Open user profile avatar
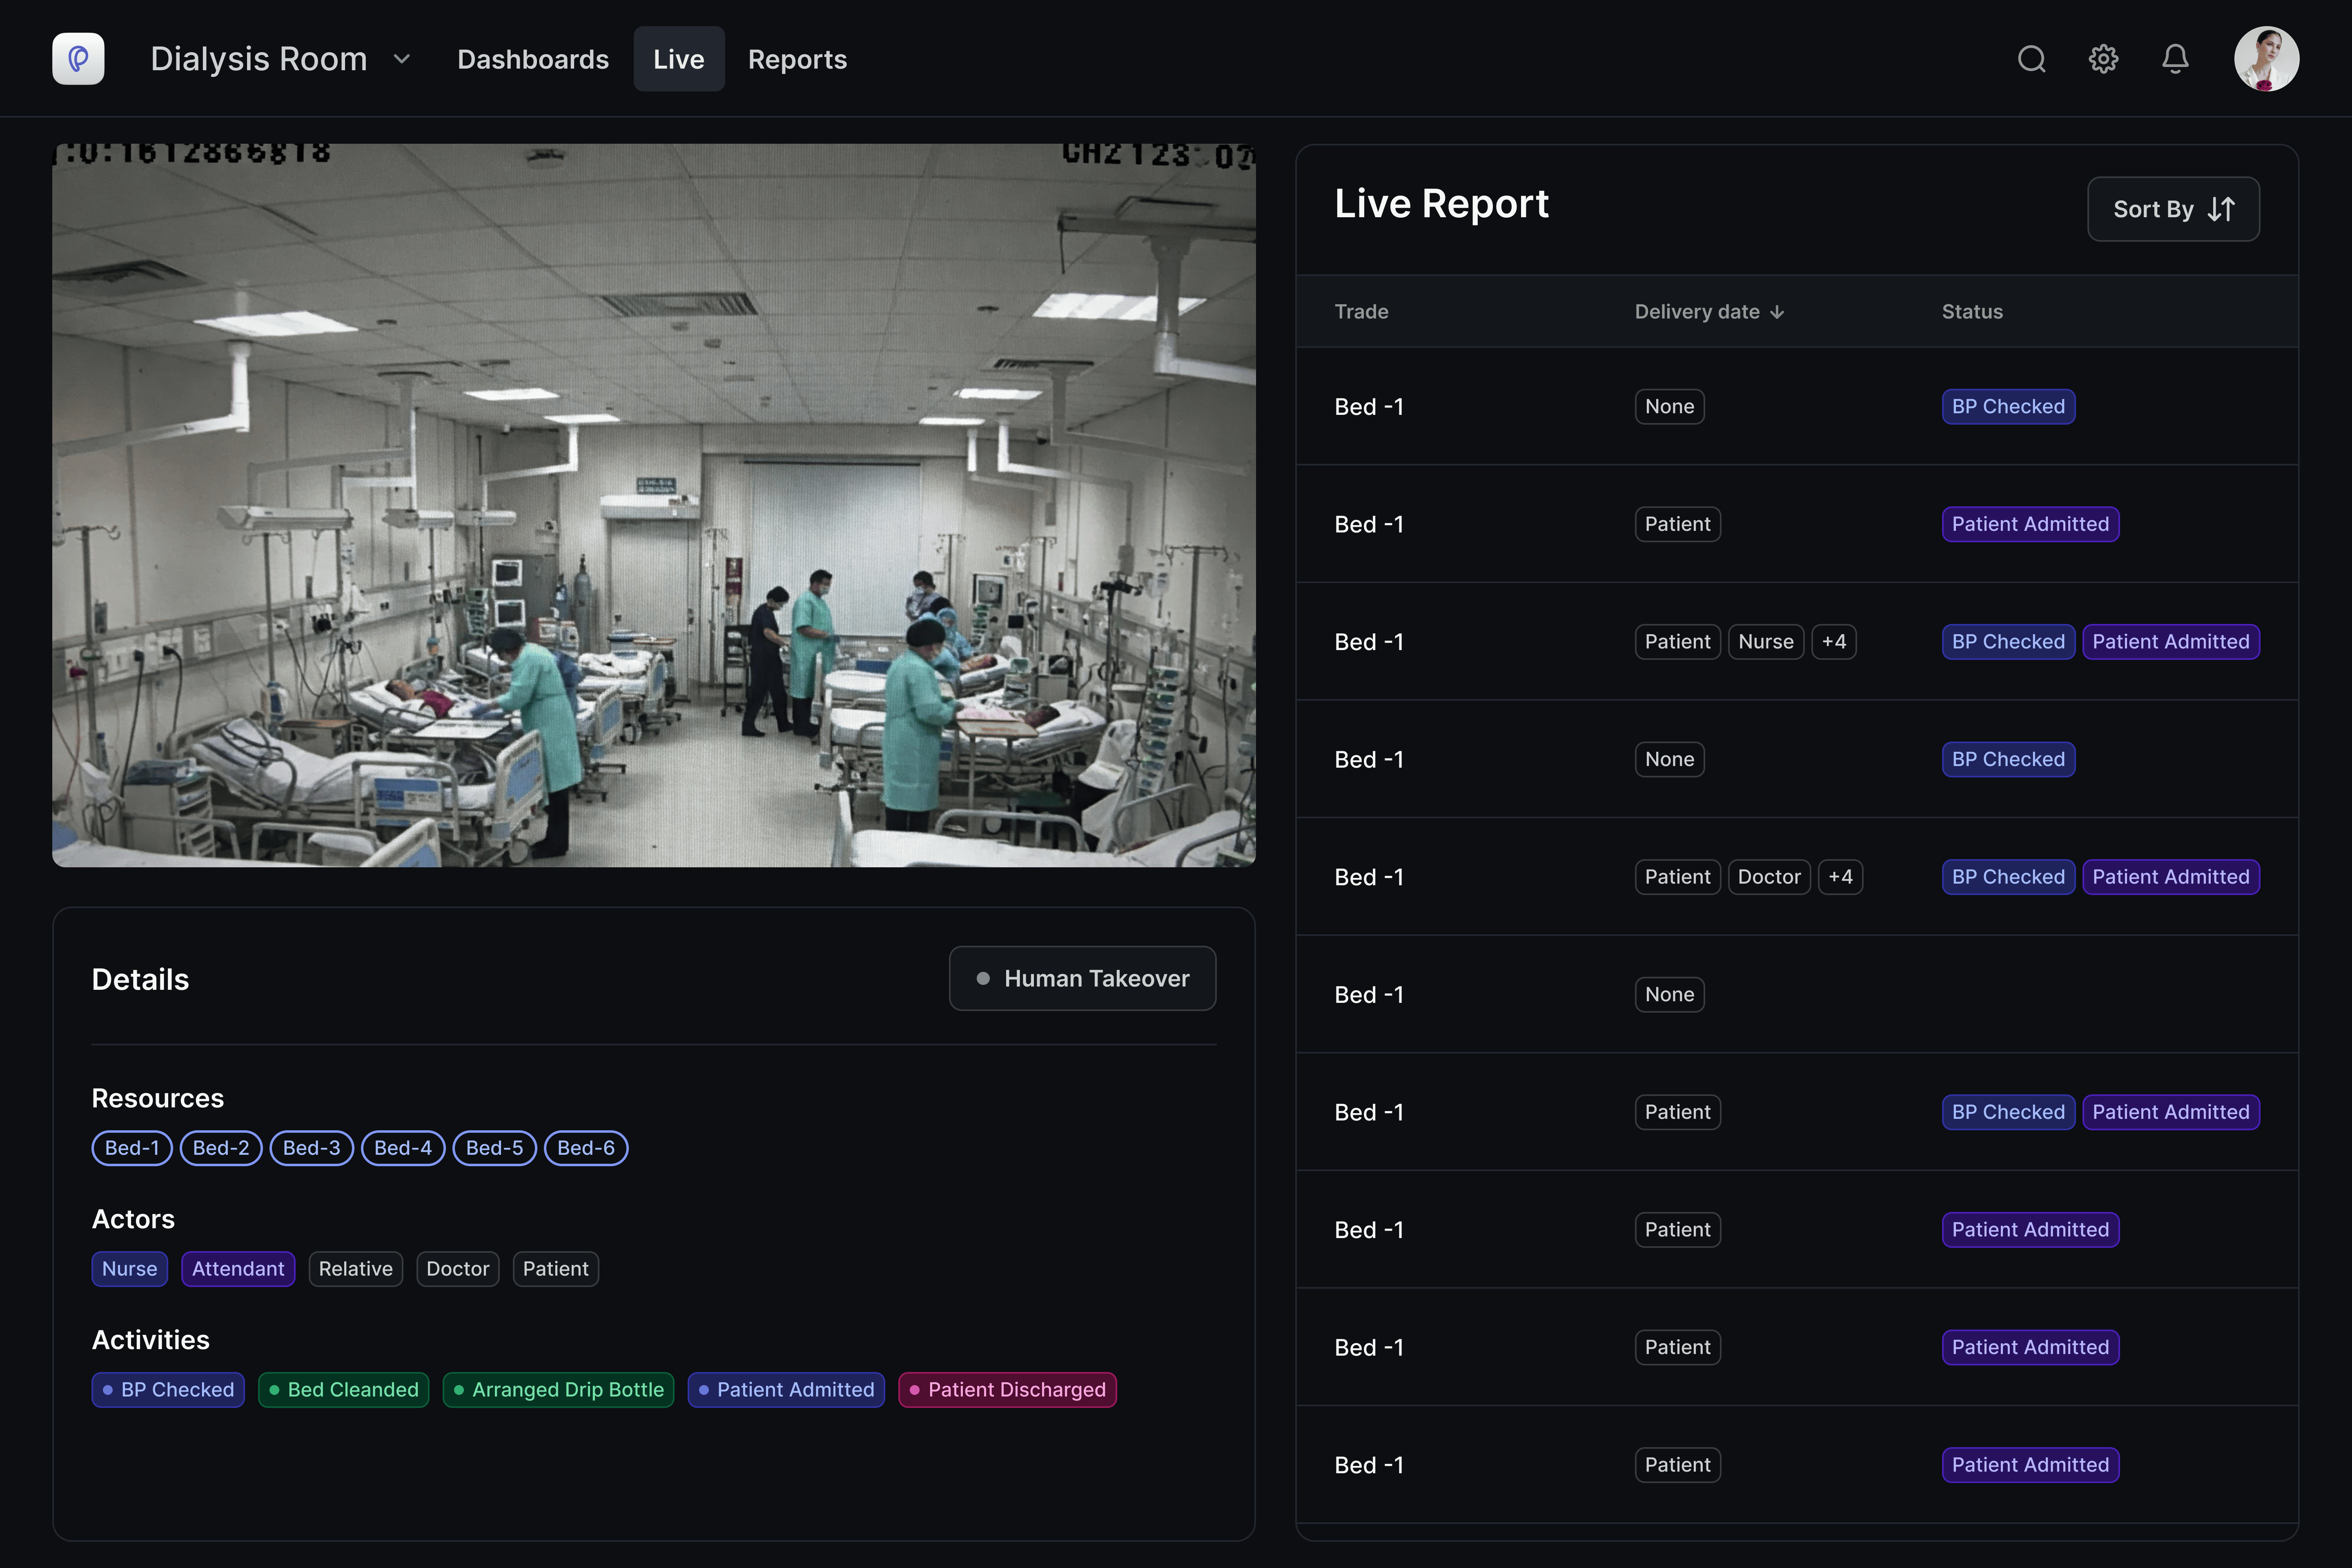This screenshot has width=2352, height=1568. tap(2266, 59)
